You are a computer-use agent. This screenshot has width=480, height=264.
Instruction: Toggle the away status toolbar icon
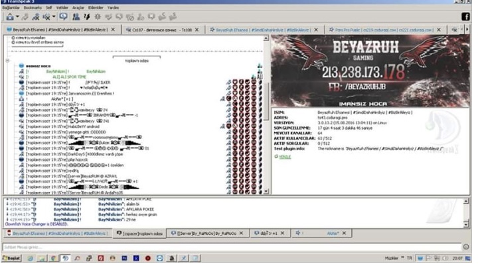point(46,17)
